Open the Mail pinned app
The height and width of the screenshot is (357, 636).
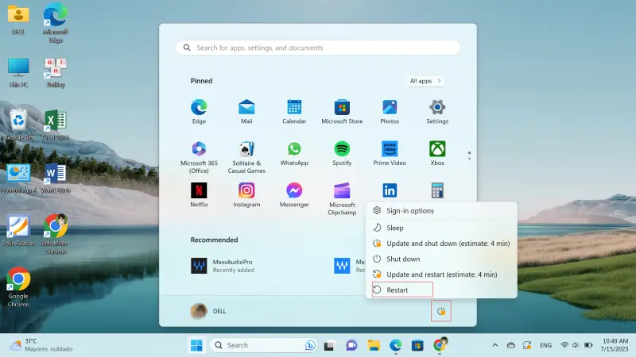click(246, 111)
